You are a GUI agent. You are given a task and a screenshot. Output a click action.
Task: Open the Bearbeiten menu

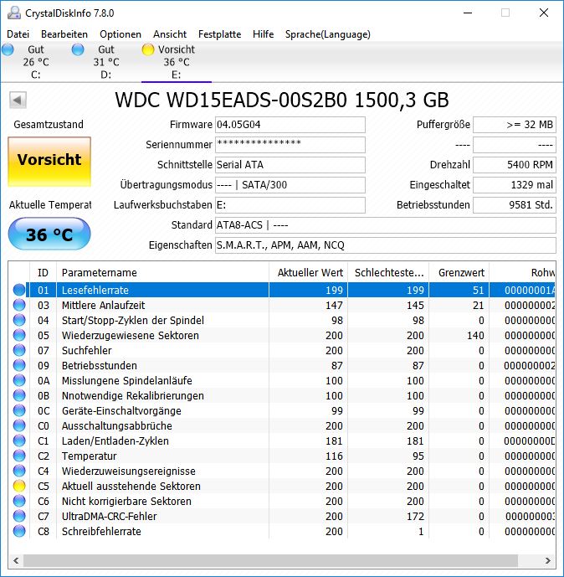(64, 34)
